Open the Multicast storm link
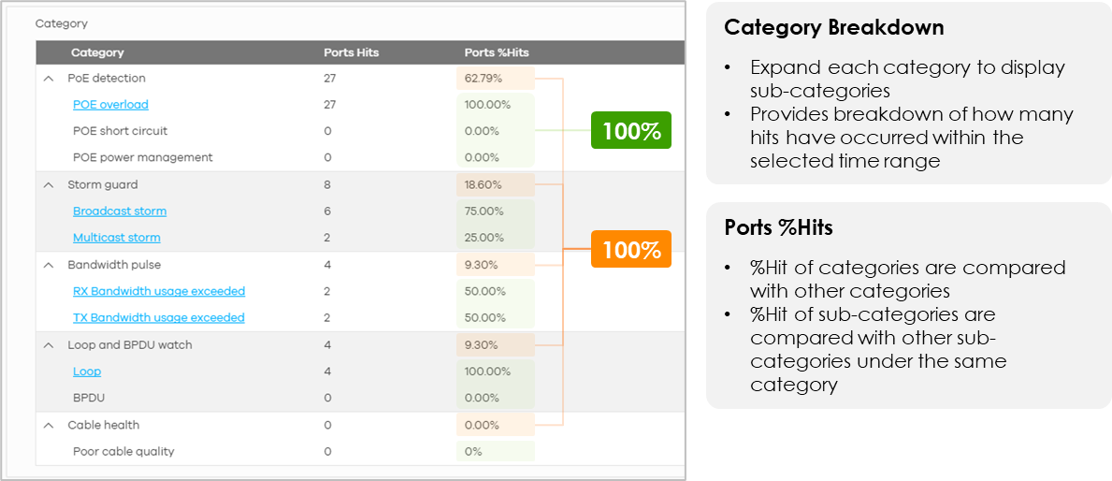The width and height of the screenshot is (1112, 481). [116, 238]
